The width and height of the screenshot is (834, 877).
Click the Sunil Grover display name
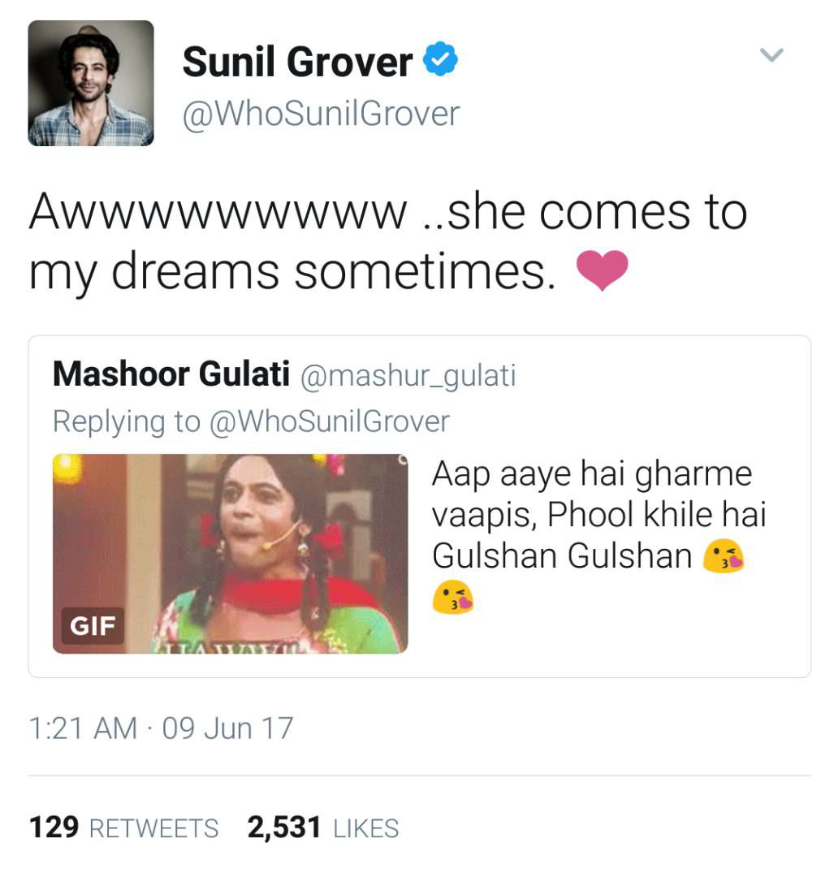(x=297, y=62)
